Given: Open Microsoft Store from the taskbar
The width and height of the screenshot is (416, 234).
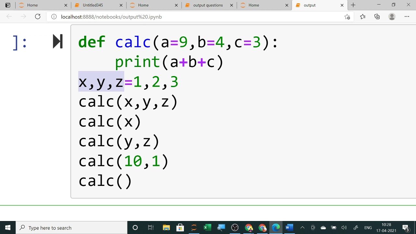Looking at the screenshot, I should (180, 227).
